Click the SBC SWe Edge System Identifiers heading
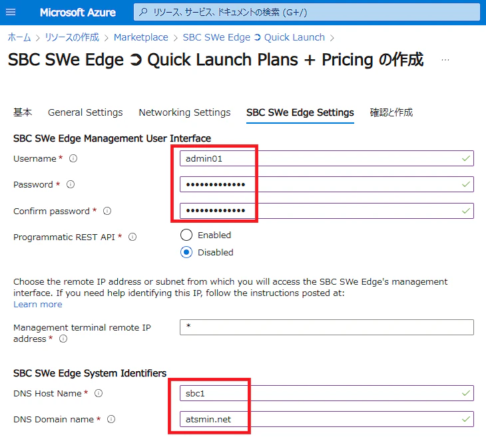The image size is (486, 445). point(90,373)
